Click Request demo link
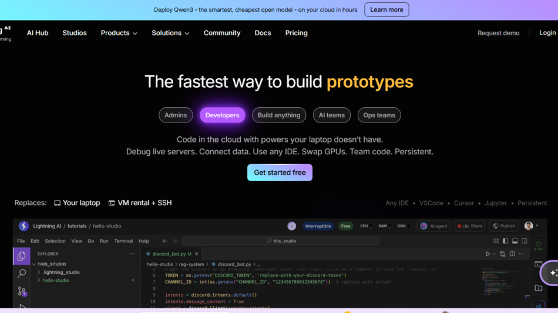 point(498,33)
